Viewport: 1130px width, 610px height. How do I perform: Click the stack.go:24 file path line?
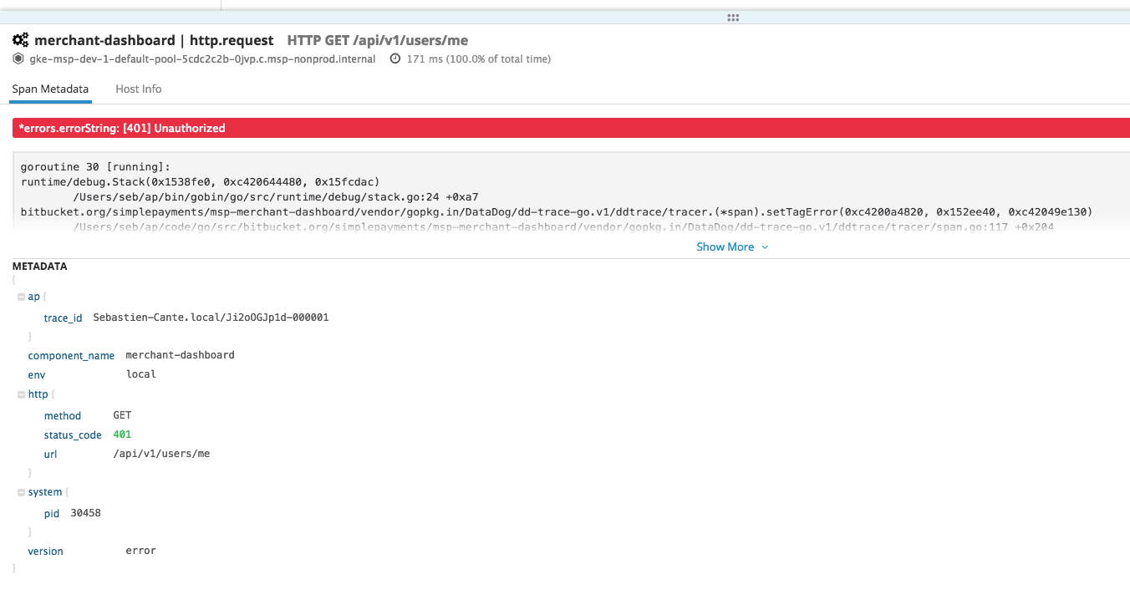click(x=276, y=196)
